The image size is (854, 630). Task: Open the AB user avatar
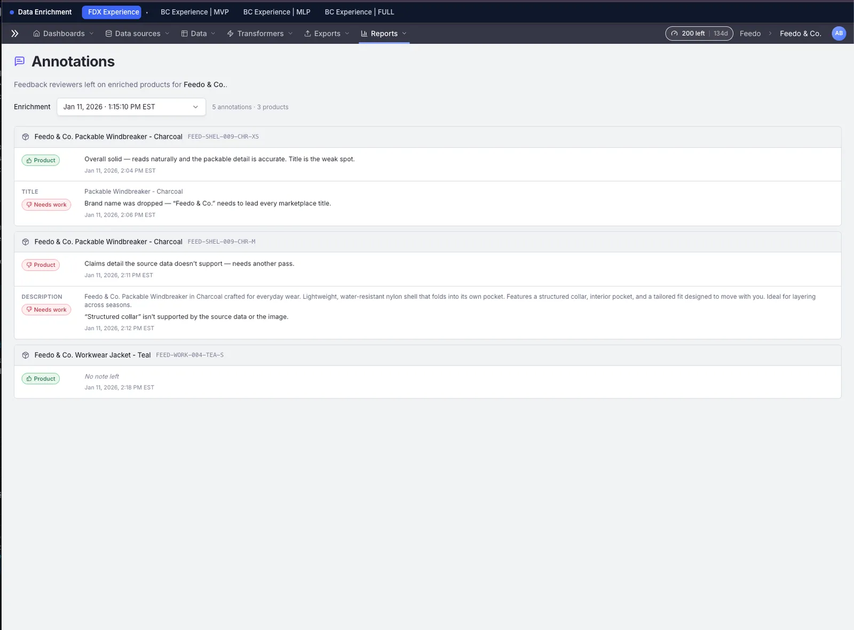[x=839, y=33]
